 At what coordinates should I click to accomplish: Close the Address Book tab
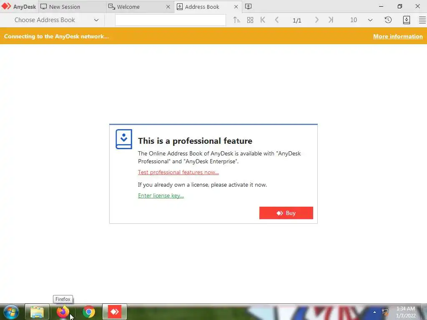tap(236, 7)
